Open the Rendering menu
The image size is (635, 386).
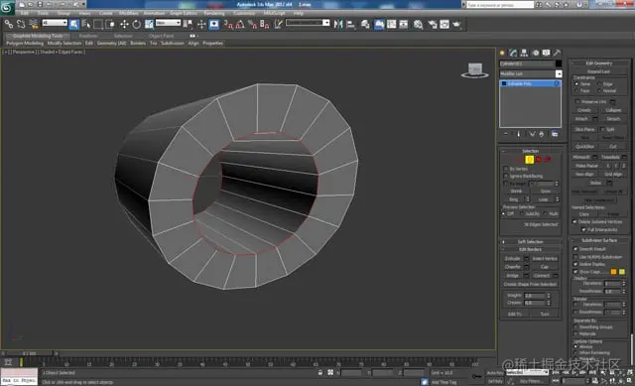coord(214,13)
